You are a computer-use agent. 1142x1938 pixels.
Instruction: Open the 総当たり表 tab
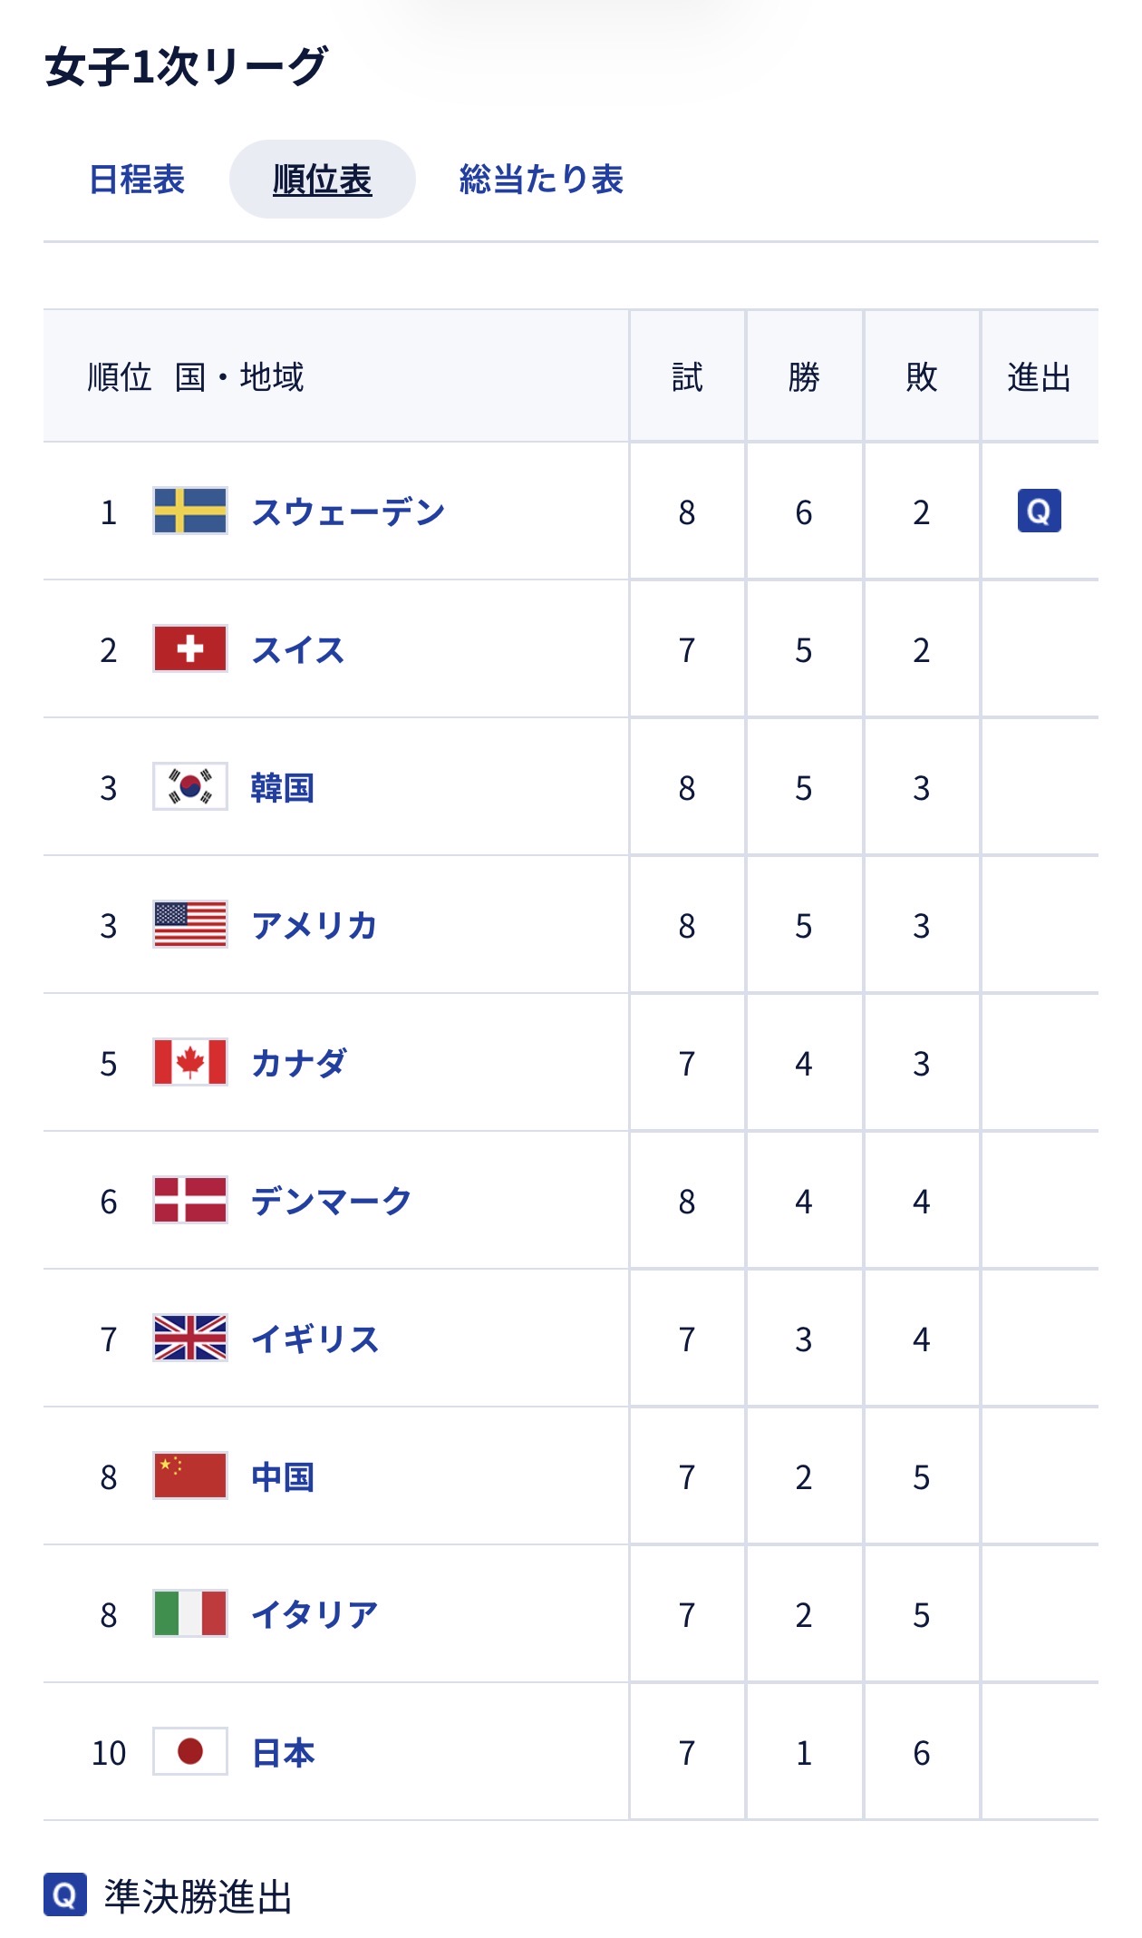pos(541,180)
